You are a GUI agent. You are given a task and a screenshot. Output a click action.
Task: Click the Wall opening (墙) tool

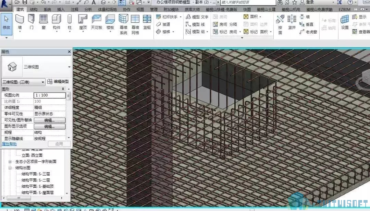[305, 17]
